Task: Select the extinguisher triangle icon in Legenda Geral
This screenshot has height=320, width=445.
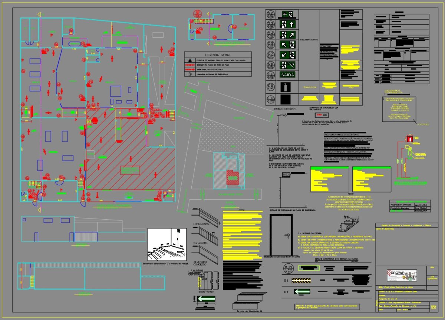Action: coord(190,59)
